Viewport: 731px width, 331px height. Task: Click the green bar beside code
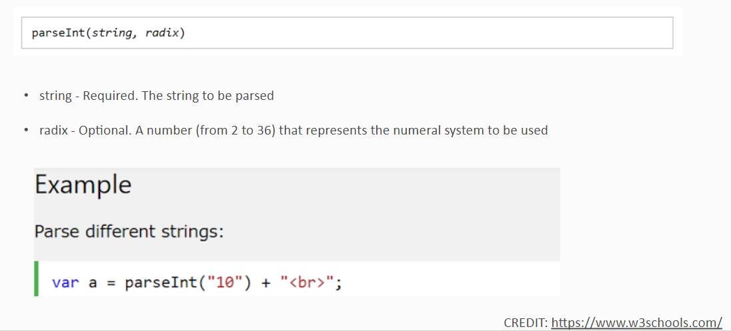[x=37, y=279]
